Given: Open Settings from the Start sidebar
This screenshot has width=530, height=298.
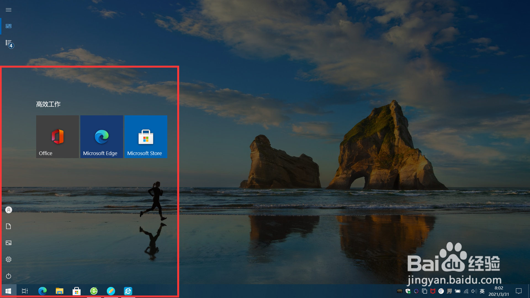Looking at the screenshot, I should point(9,259).
